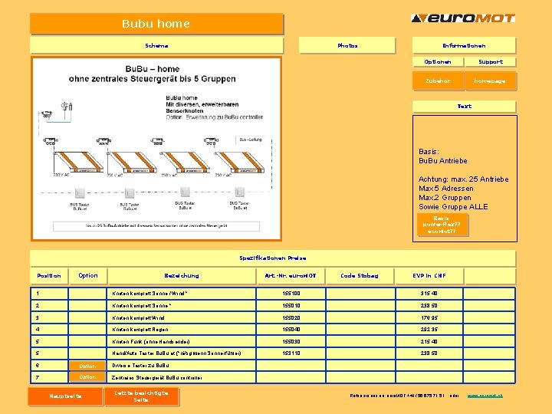Click article number 155030

(291, 341)
